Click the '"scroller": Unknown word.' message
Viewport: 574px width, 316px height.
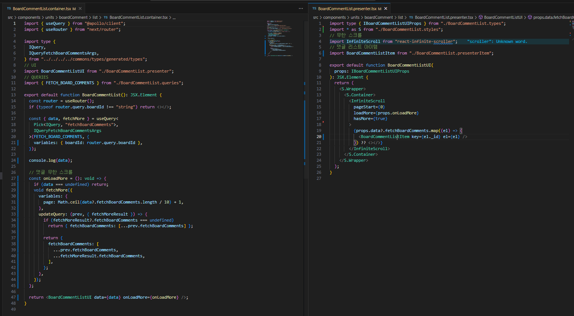[497, 41]
